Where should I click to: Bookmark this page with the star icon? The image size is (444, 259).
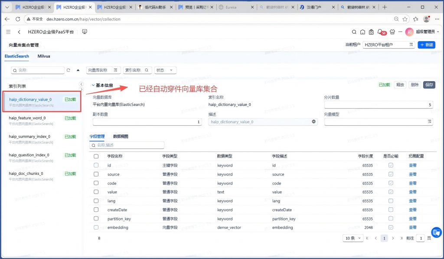(x=405, y=19)
